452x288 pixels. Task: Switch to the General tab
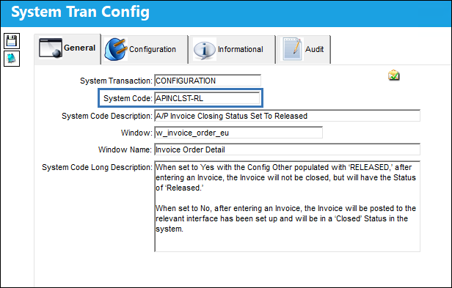[68, 48]
